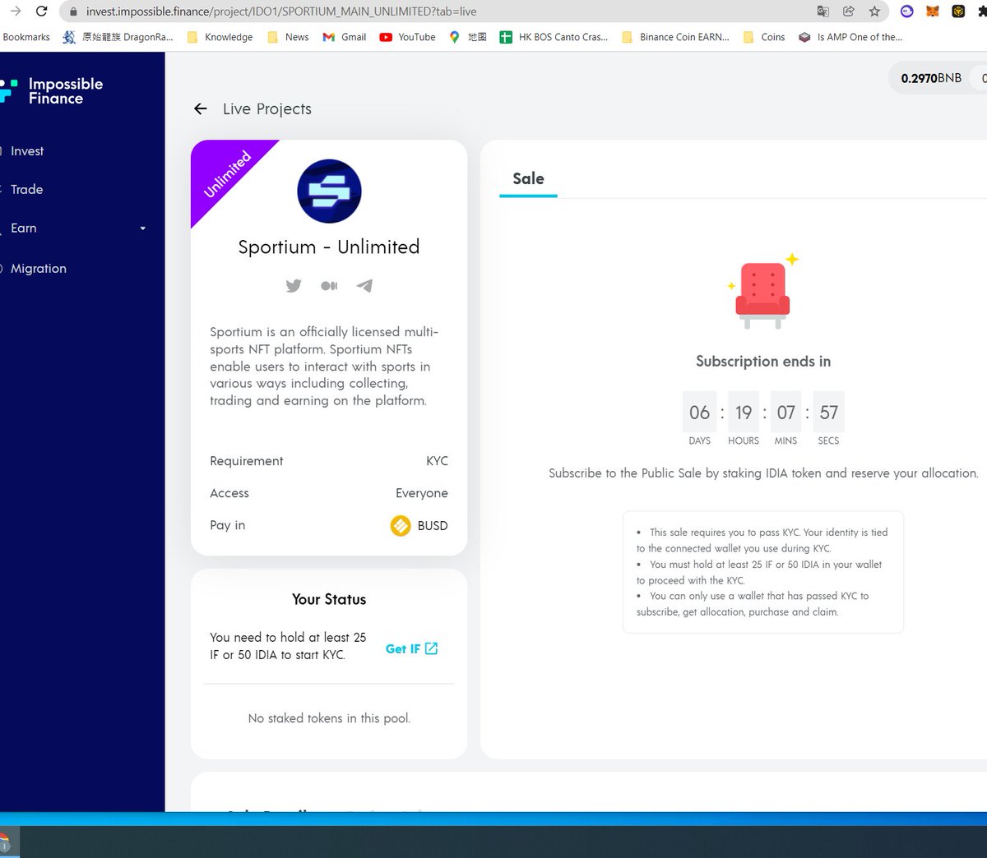
Task: Open the page translate icon
Action: [x=823, y=12]
